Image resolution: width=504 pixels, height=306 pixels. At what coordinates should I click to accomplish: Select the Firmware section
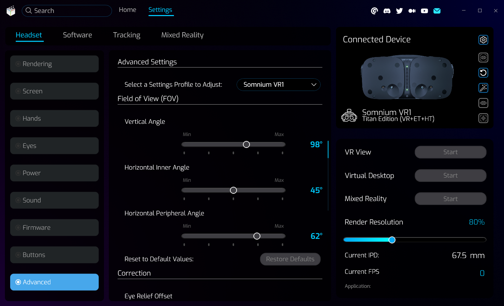click(54, 228)
